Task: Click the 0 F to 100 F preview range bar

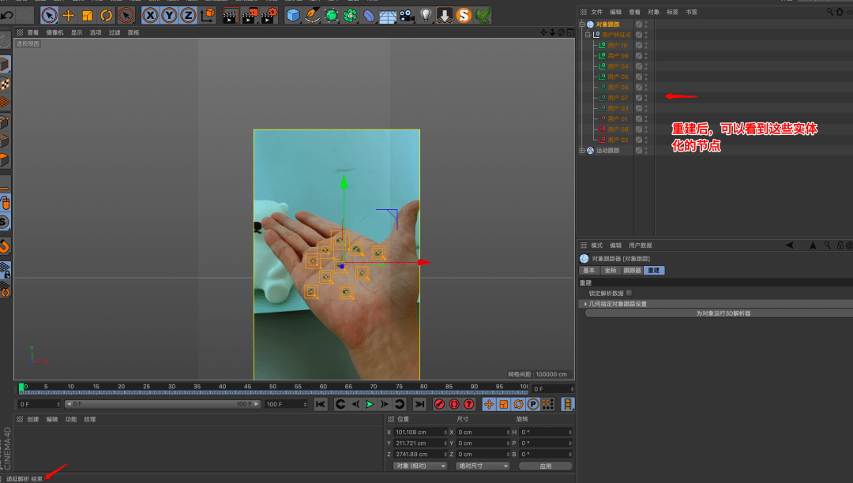Action: [x=162, y=404]
